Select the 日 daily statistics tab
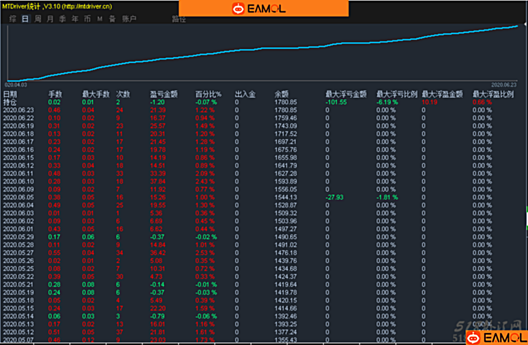Screen dimensions: 528x345 [25, 19]
